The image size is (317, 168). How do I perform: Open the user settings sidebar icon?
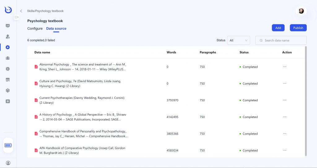(x=8, y=36)
